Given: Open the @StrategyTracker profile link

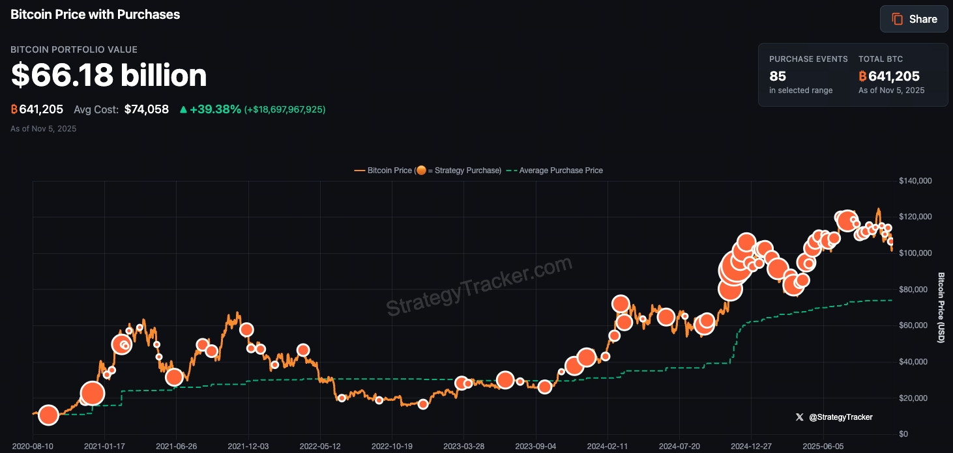Looking at the screenshot, I should [x=842, y=417].
